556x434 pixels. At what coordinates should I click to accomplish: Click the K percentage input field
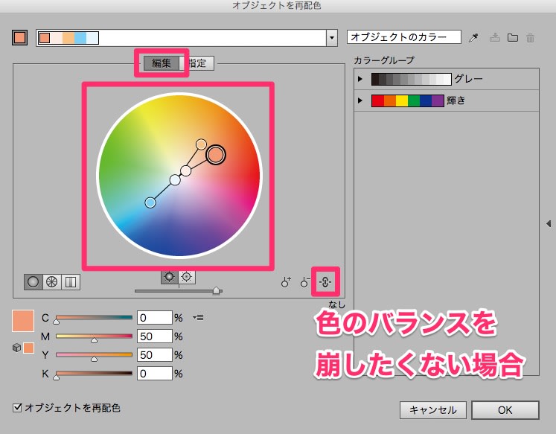tap(155, 374)
